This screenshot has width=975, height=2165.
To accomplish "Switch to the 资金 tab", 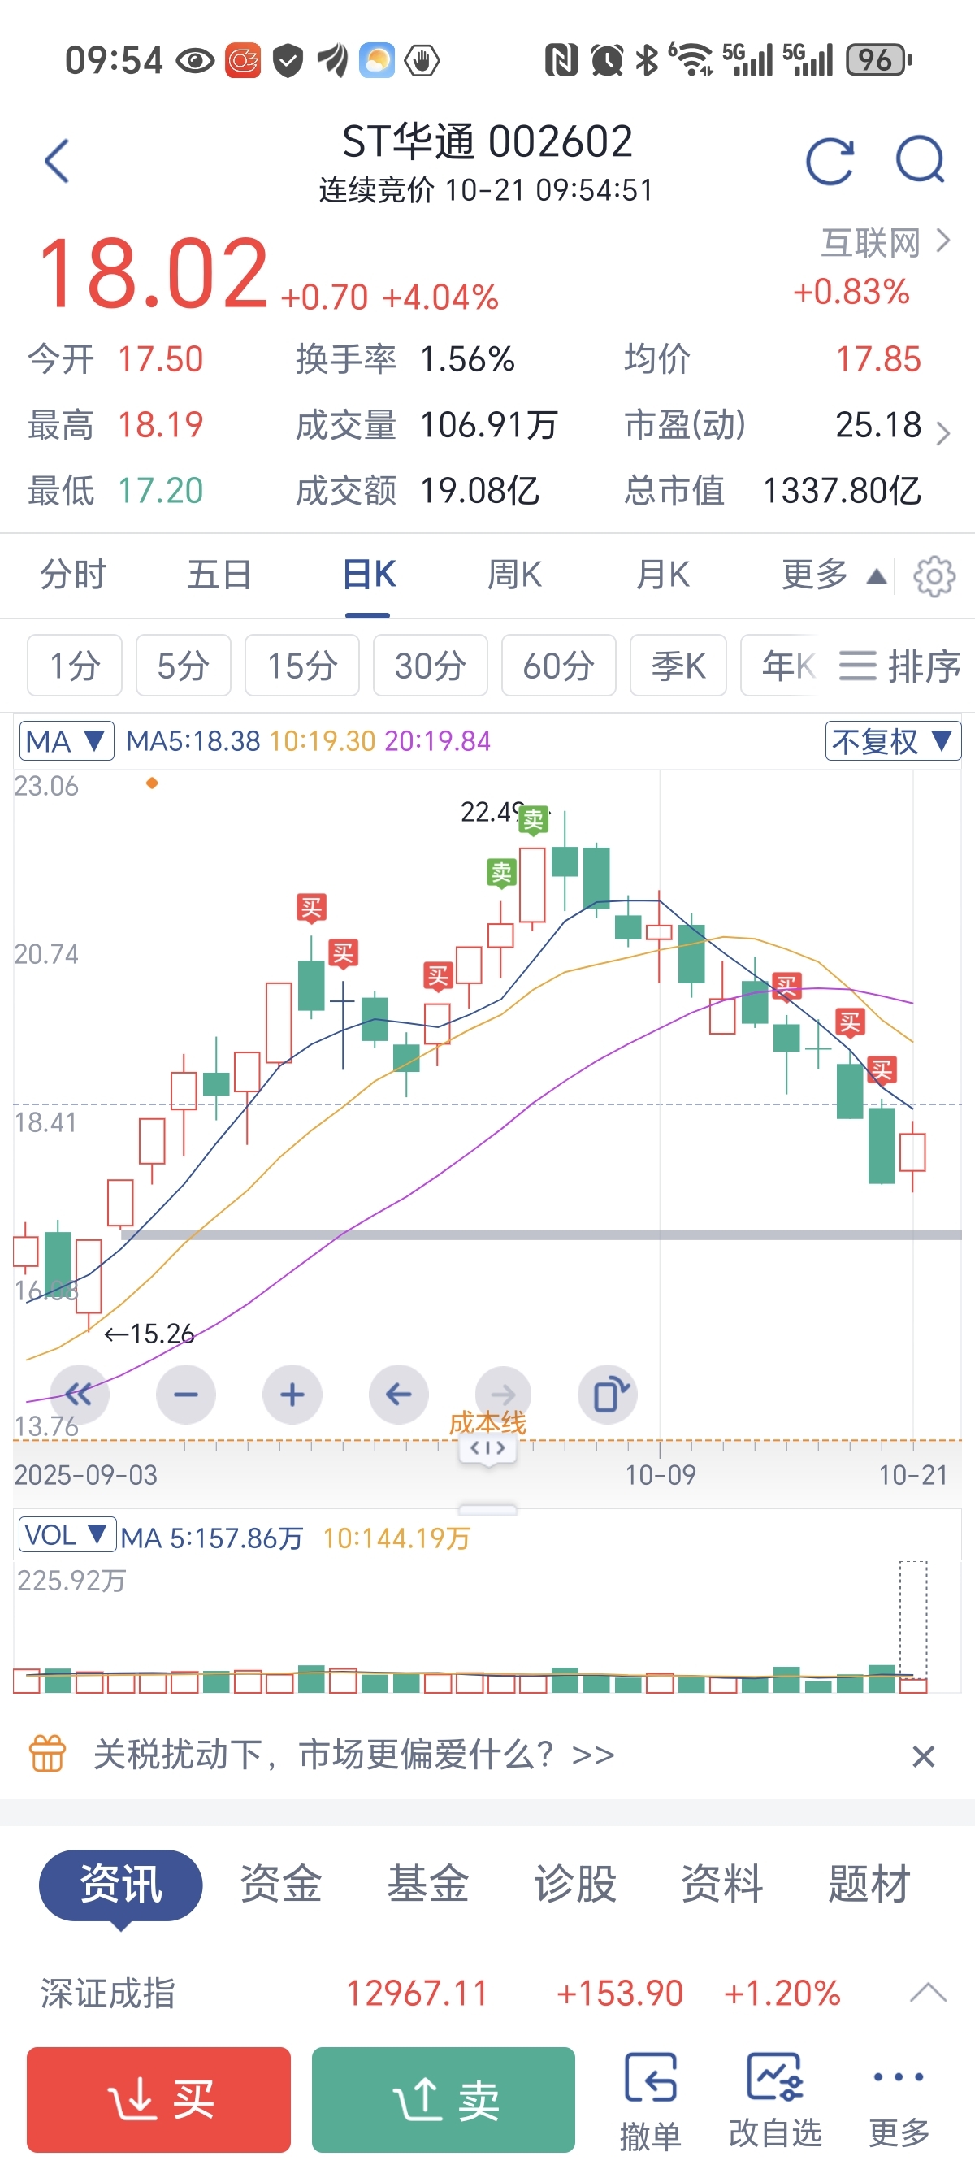I will click(x=281, y=1884).
